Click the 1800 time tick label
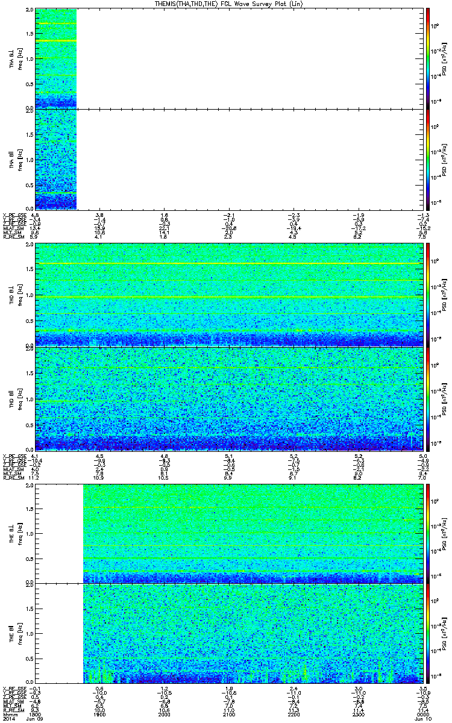Viewport: 452px width, 723px height. (x=36, y=715)
